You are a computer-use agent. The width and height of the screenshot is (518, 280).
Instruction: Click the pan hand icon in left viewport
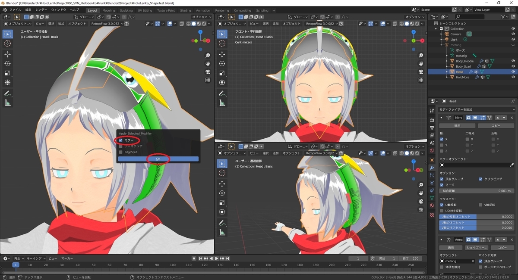pos(208,63)
